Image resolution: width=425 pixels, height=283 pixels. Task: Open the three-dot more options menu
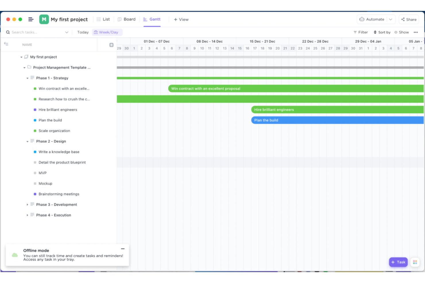pyautogui.click(x=416, y=32)
